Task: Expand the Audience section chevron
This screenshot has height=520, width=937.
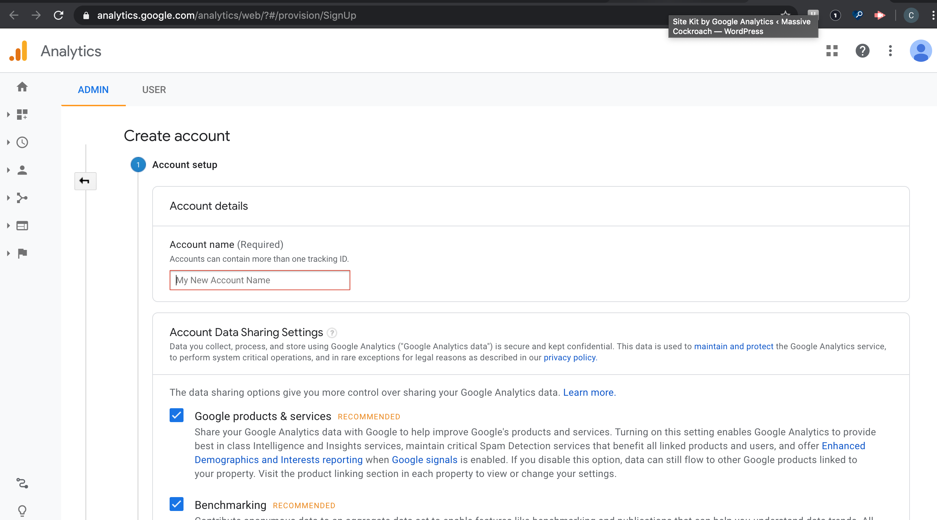Action: 8,170
